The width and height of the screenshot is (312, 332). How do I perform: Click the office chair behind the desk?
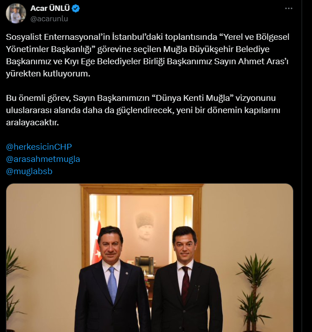point(144,265)
